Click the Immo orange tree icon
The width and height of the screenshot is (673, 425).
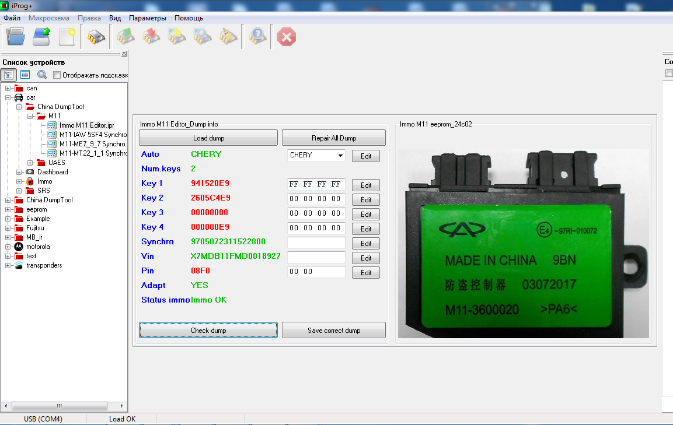pos(30,181)
